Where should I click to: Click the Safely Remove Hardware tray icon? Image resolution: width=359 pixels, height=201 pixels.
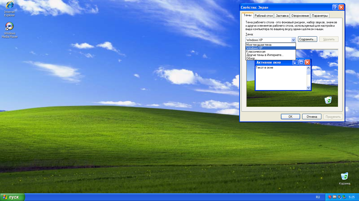click(x=344, y=197)
